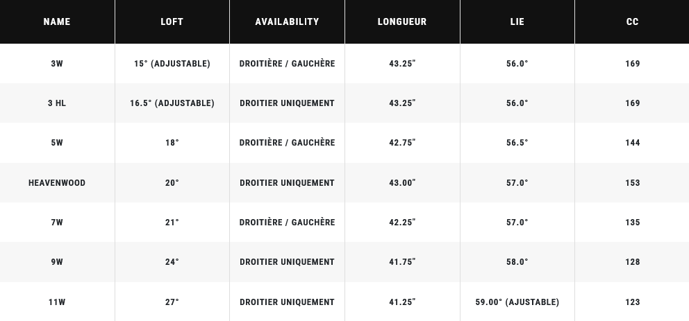The height and width of the screenshot is (321, 689).
Task: Click the 58.0° lie value
Action: pyautogui.click(x=517, y=262)
